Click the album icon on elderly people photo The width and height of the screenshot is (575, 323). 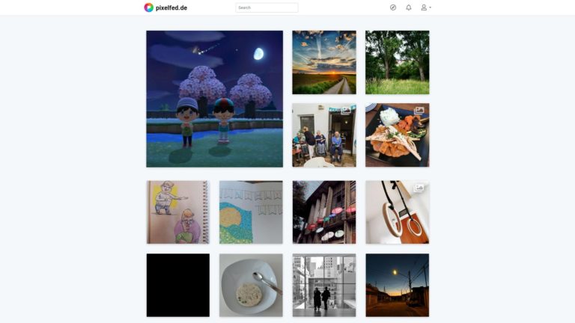(346, 110)
